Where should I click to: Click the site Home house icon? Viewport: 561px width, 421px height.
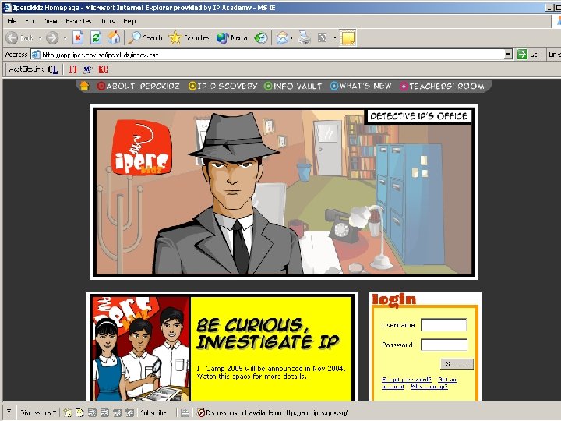(x=84, y=86)
